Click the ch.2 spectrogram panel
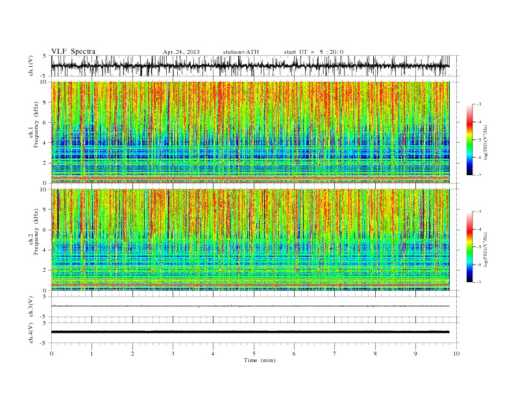Viewport: 514px width, 397px height. [x=255, y=240]
